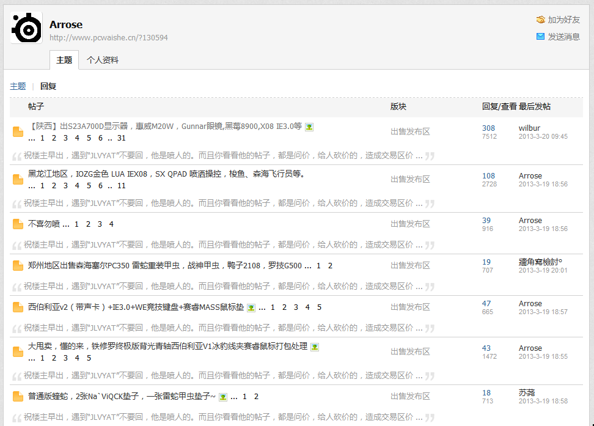The height and width of the screenshot is (426, 594).
Task: Open thread 黑龙江地区，IOZG金色 LUA IEX08
Action: point(166,174)
